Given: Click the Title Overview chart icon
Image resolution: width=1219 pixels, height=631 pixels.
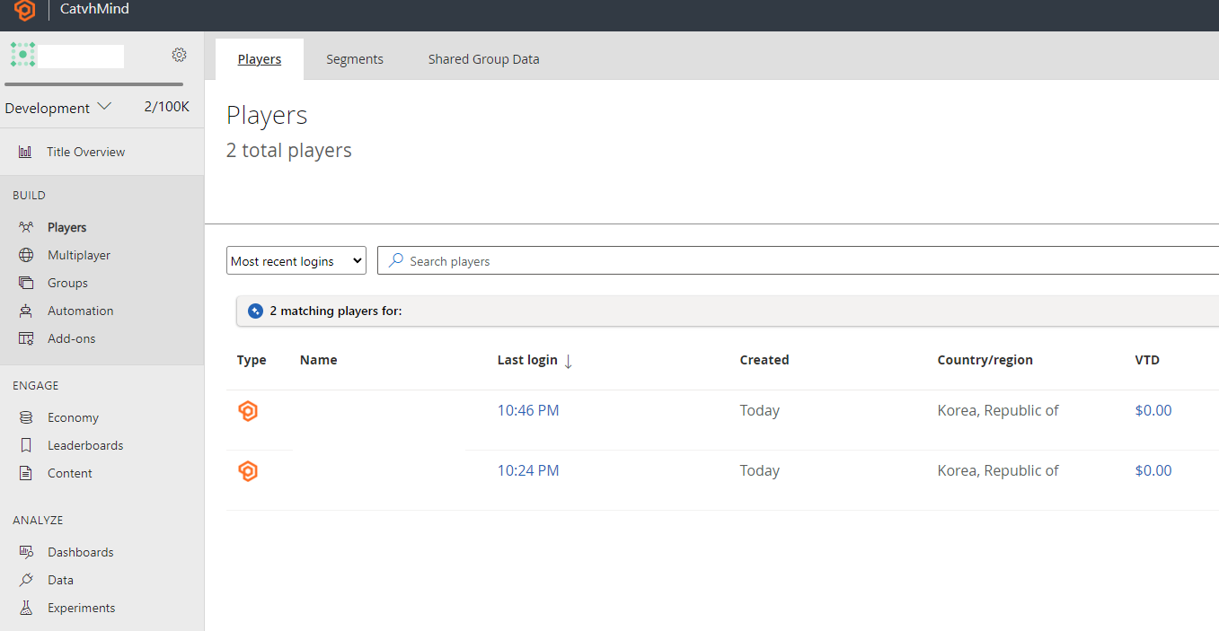Looking at the screenshot, I should [25, 152].
